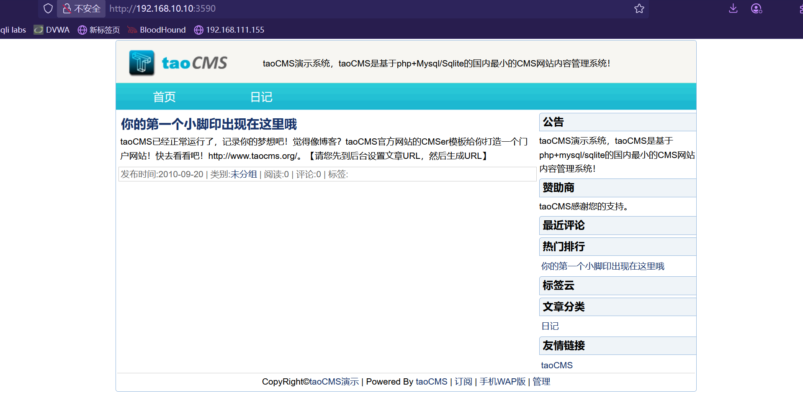803x408 pixels.
Task: Open the account profile icon
Action: (x=756, y=8)
